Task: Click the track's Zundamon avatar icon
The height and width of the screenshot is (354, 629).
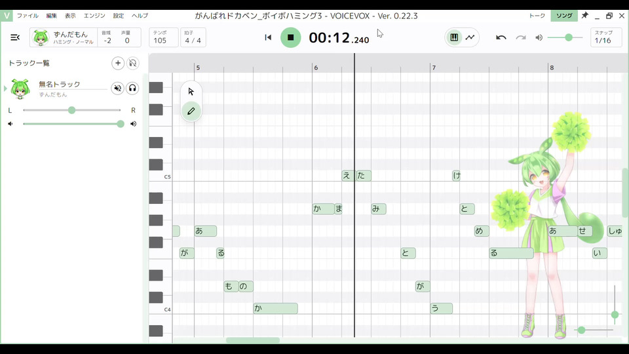Action: coord(20,88)
